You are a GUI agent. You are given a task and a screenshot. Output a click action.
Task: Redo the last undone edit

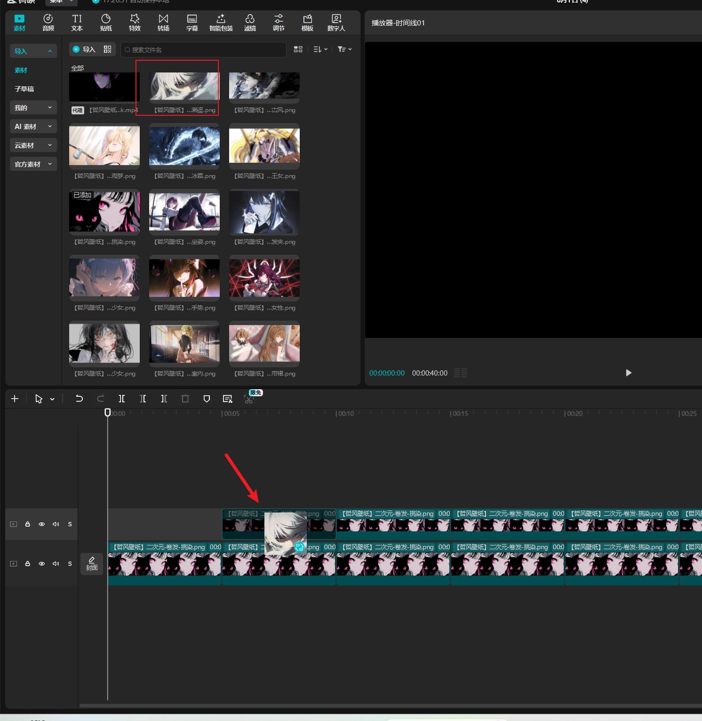click(100, 399)
